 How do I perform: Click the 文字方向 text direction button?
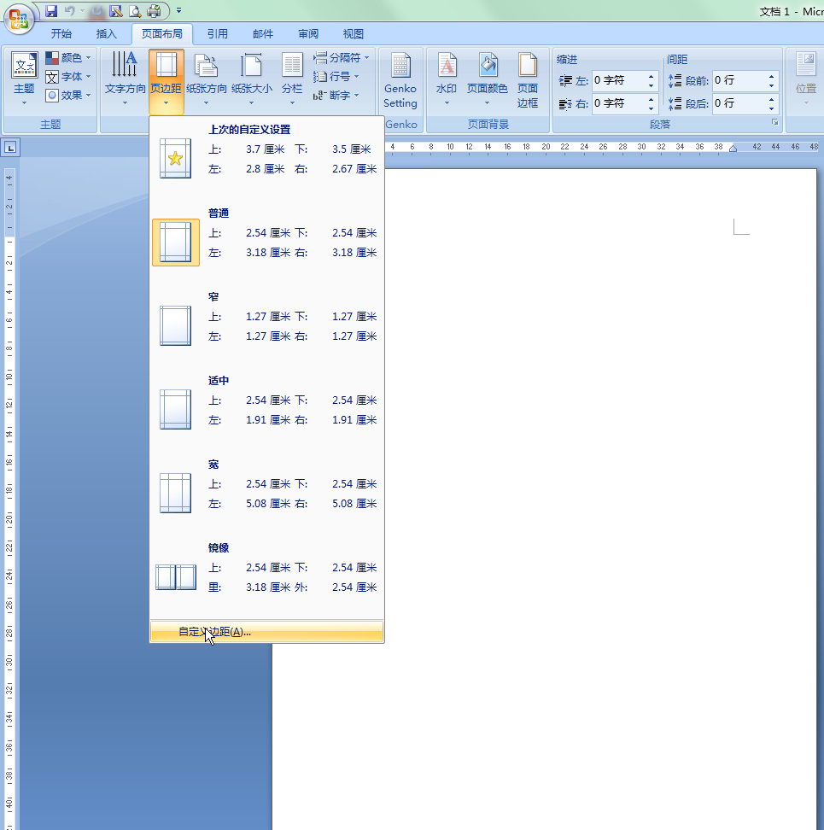(x=125, y=79)
